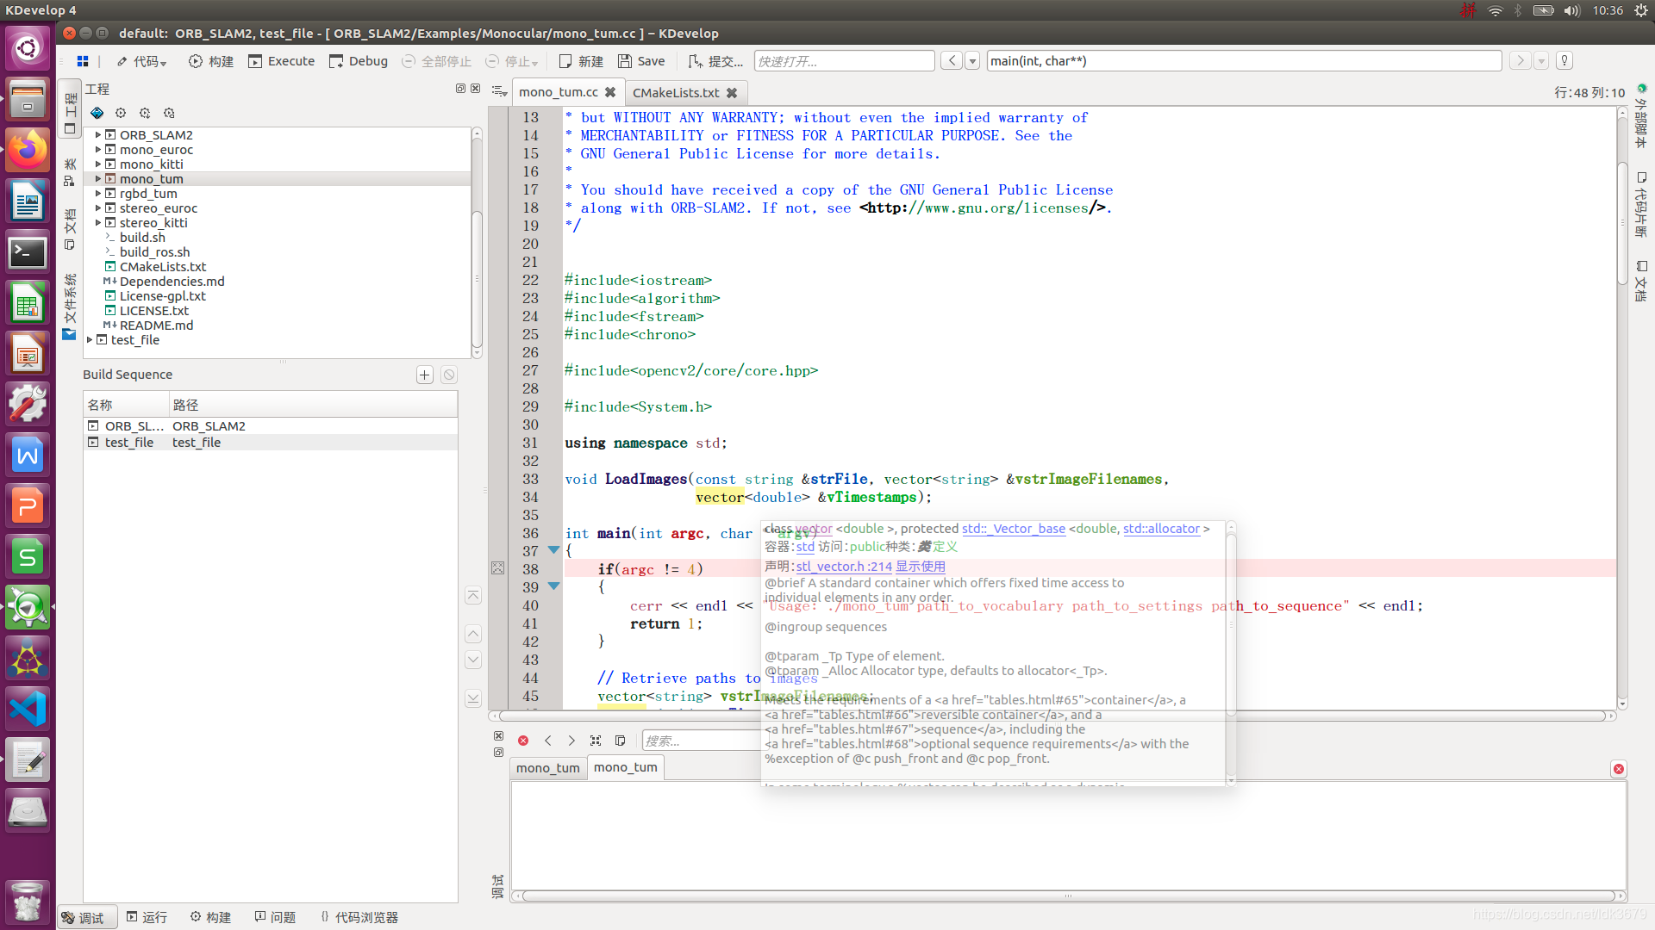Click the navigate forward arrow button
This screenshot has width=1655, height=930.
(x=1521, y=61)
